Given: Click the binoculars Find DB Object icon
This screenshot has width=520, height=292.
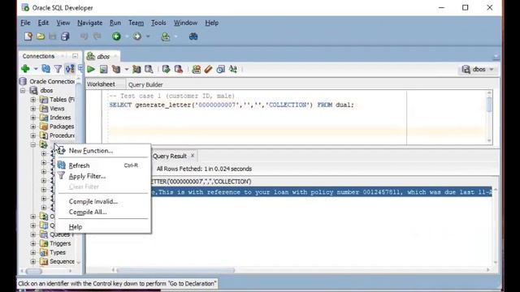Looking at the screenshot, I should tap(193, 36).
